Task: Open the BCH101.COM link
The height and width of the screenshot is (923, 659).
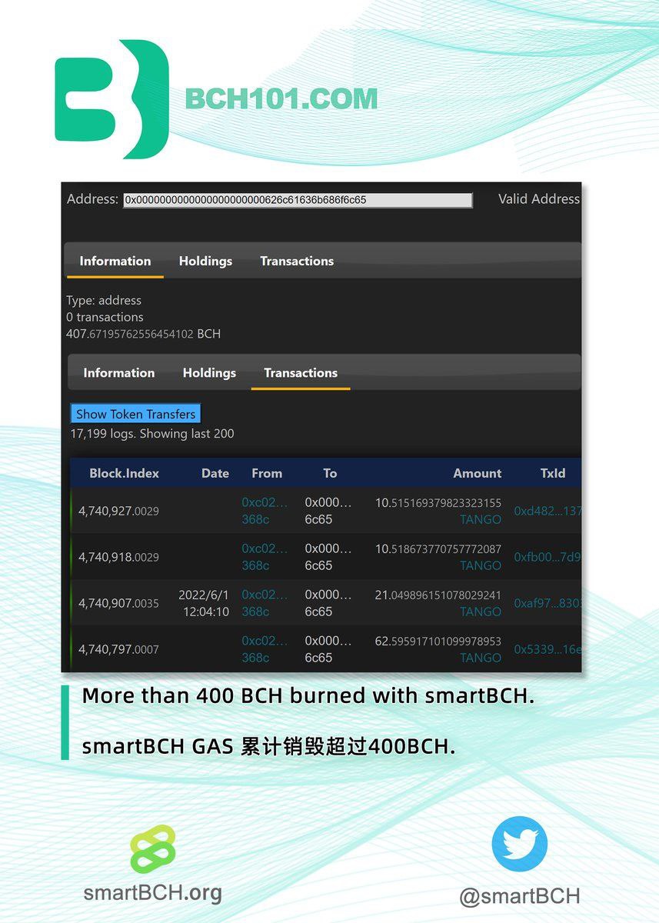Action: (281, 99)
